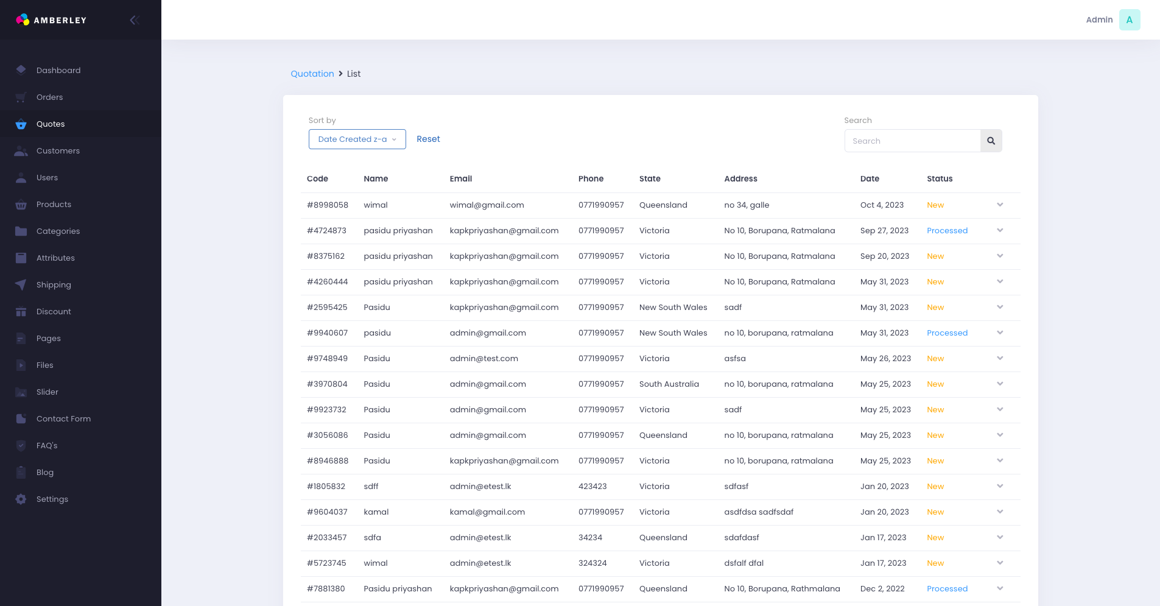Image resolution: width=1160 pixels, height=606 pixels.
Task: Click the Orders cart icon
Action: pyautogui.click(x=21, y=97)
